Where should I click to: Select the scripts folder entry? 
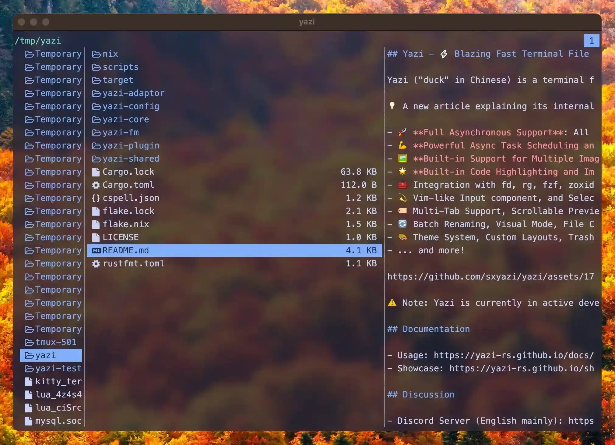tap(120, 67)
